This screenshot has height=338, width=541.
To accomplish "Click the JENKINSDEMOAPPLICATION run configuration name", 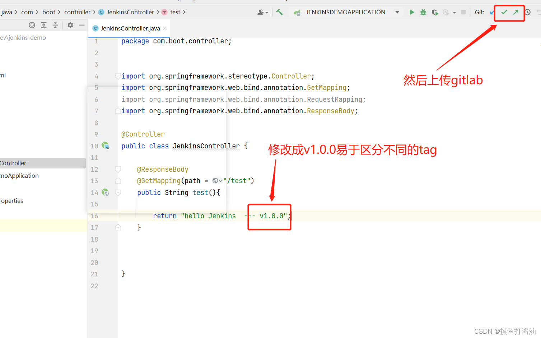I will tap(346, 12).
